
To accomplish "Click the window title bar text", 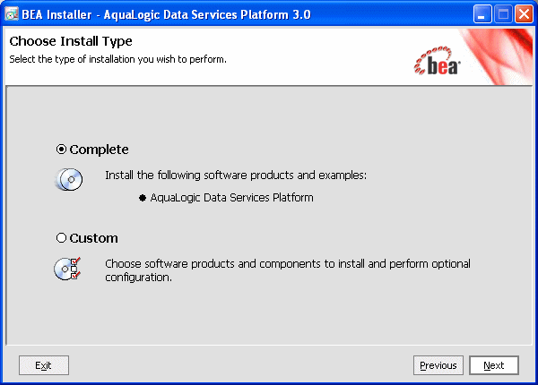I will (166, 14).
